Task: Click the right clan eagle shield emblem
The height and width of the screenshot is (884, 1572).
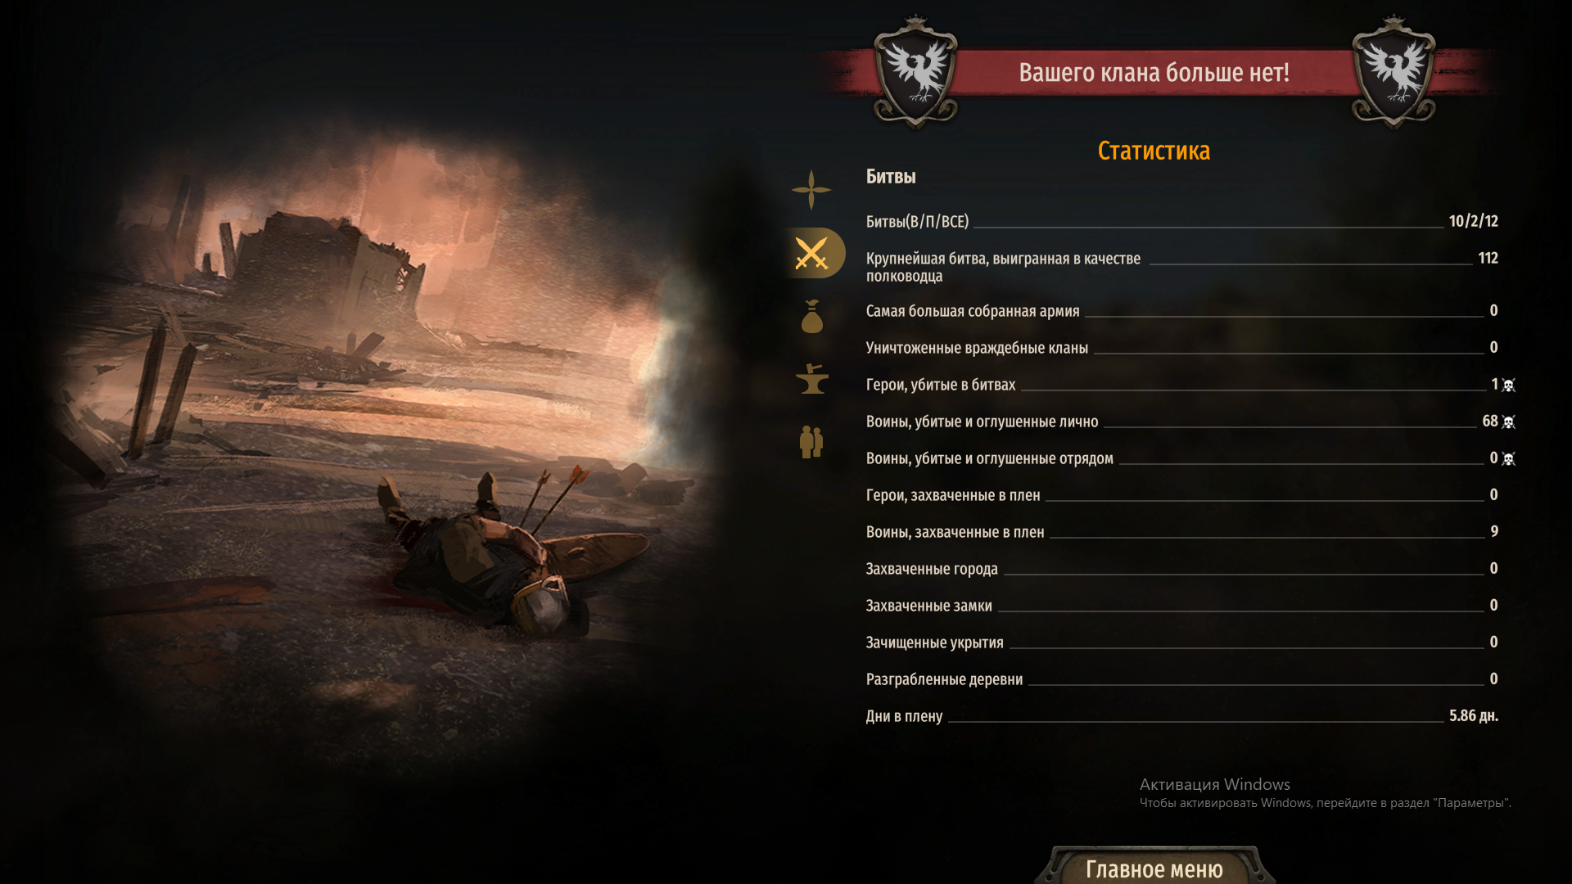Action: point(1394,72)
